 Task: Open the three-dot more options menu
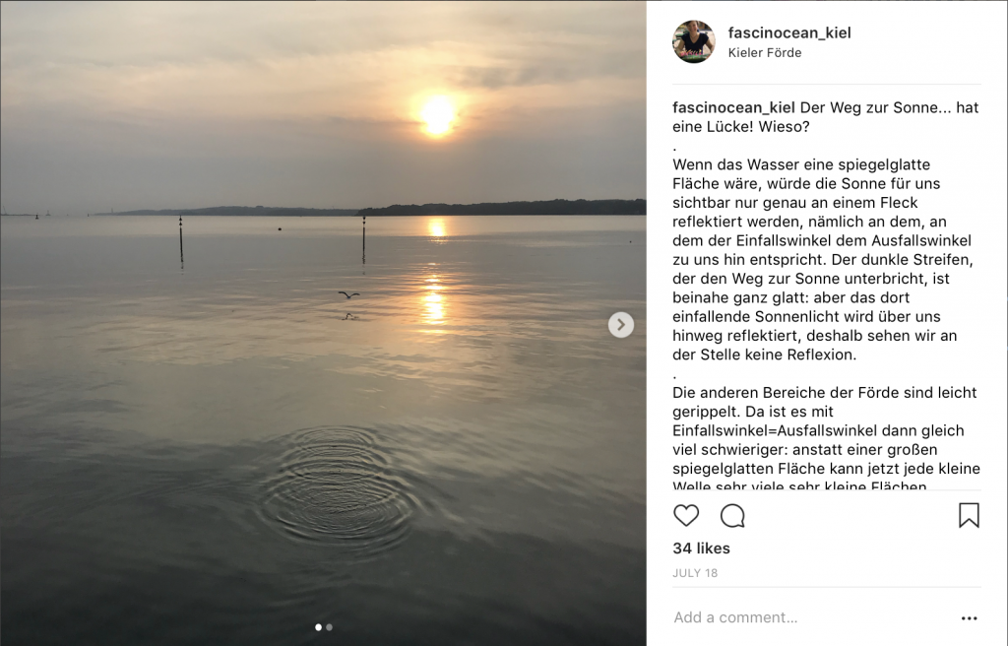click(969, 618)
